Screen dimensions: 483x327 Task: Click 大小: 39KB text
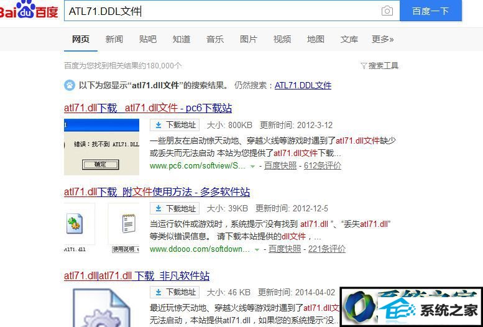coord(228,209)
